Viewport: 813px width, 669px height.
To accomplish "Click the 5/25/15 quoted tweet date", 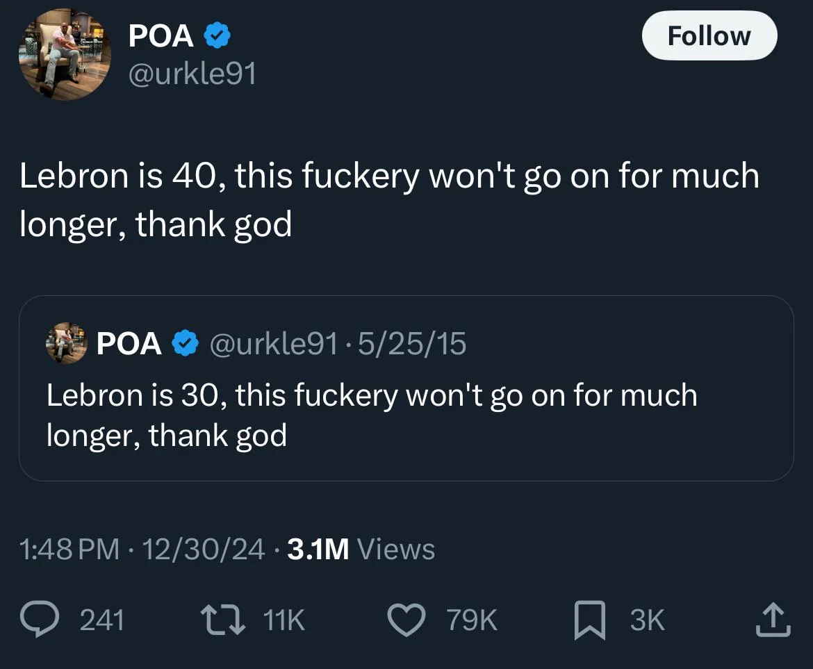I will click(413, 344).
